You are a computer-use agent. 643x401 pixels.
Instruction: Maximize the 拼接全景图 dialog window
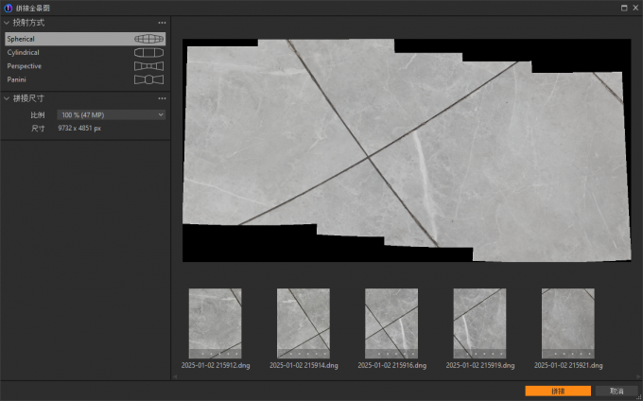[624, 8]
